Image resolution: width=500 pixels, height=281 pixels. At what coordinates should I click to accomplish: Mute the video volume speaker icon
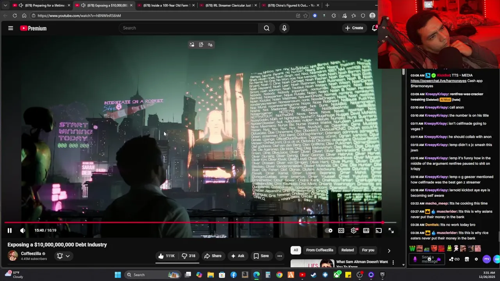(23, 230)
